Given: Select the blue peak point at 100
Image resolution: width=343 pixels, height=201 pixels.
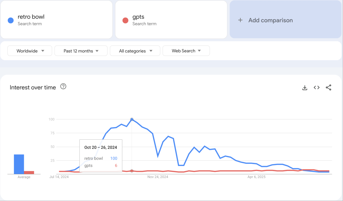Looking at the screenshot, I should click(x=132, y=119).
